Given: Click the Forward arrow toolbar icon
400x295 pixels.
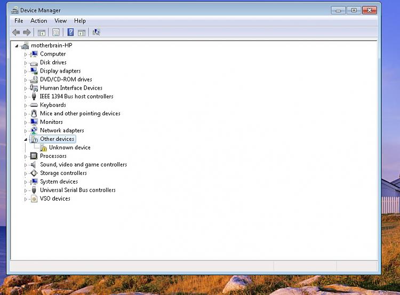Looking at the screenshot, I should coord(27,33).
